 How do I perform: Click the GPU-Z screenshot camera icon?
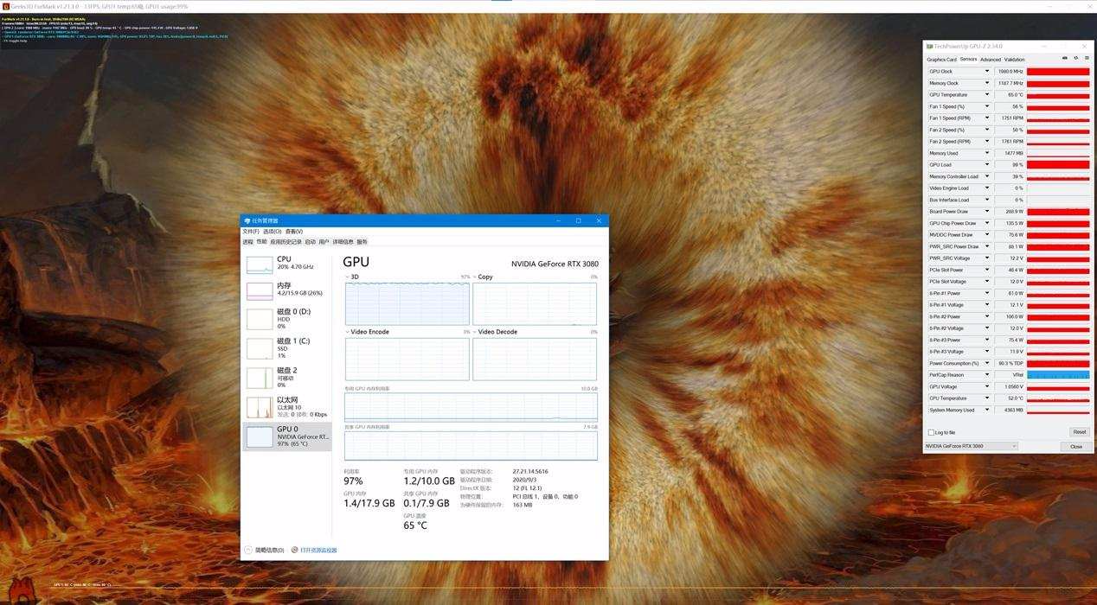1064,59
